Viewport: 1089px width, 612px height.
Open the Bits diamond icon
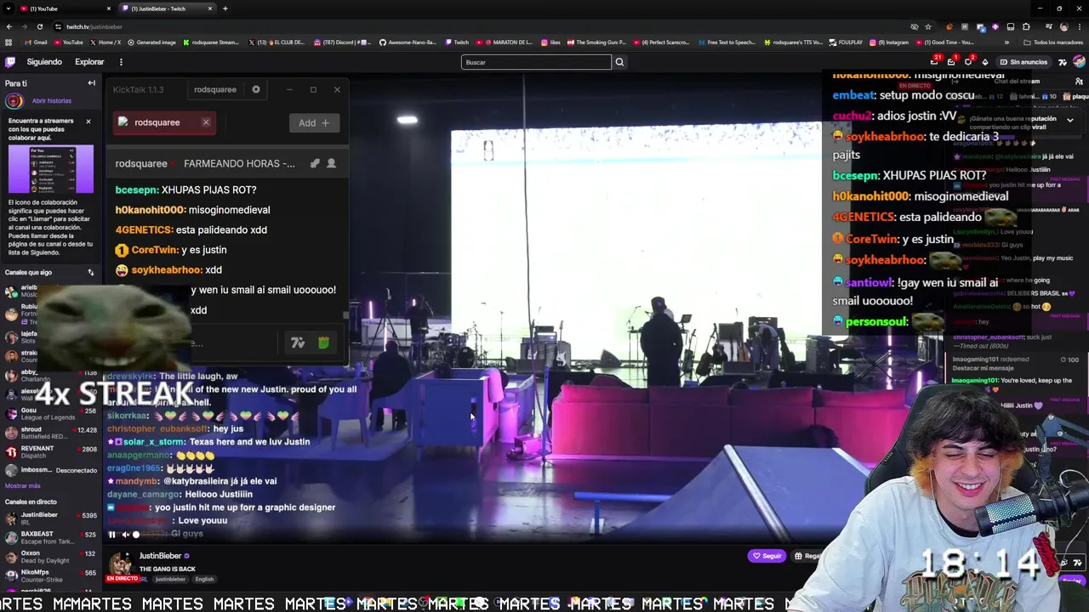tap(985, 62)
